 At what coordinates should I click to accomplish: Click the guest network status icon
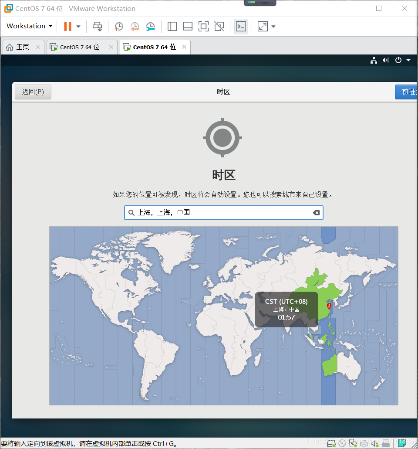(x=374, y=60)
